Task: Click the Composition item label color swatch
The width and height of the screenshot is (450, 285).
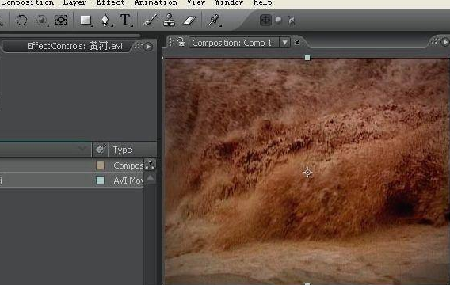Action: [x=100, y=165]
